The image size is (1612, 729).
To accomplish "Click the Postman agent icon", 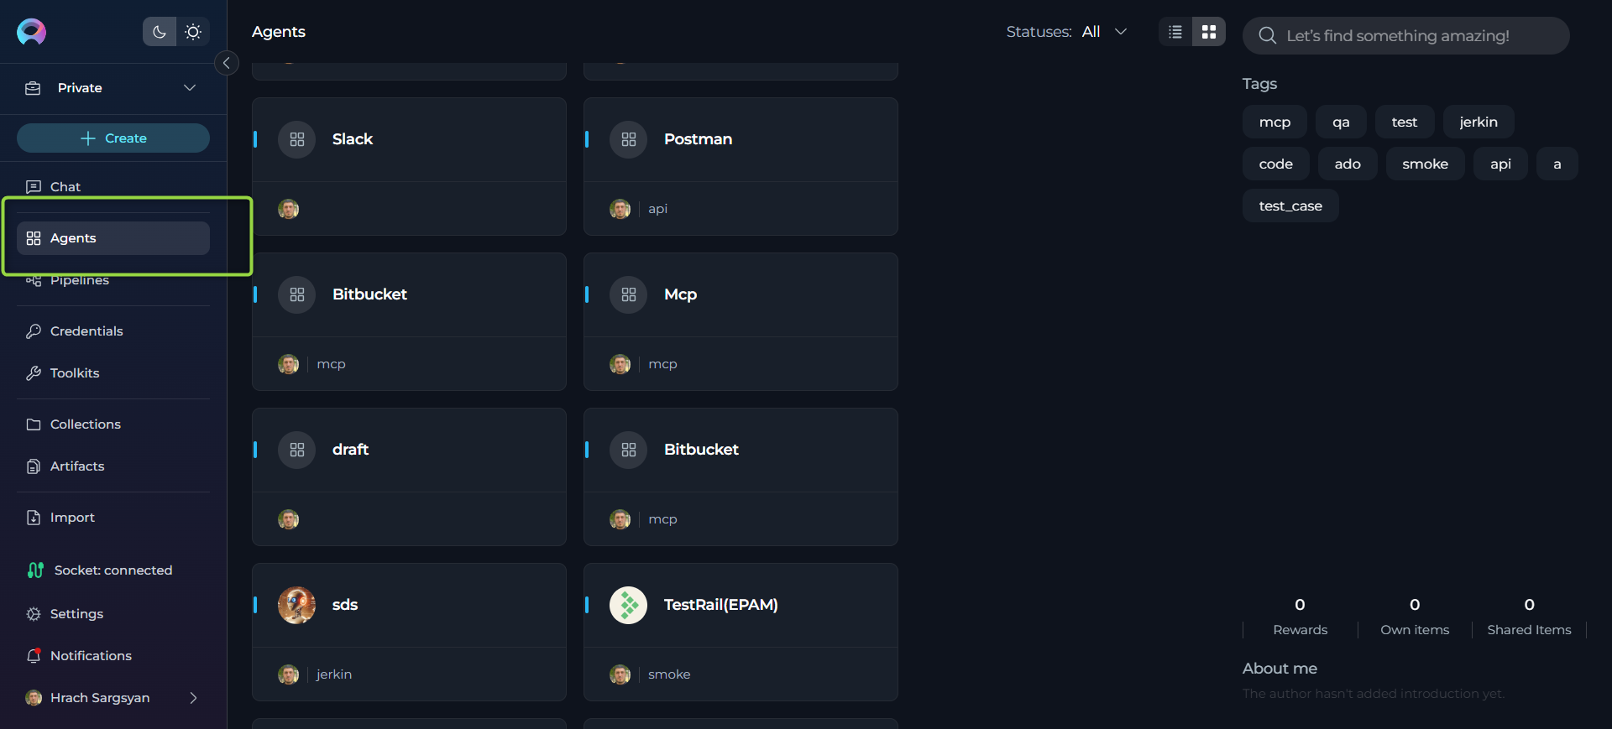I will point(629,139).
